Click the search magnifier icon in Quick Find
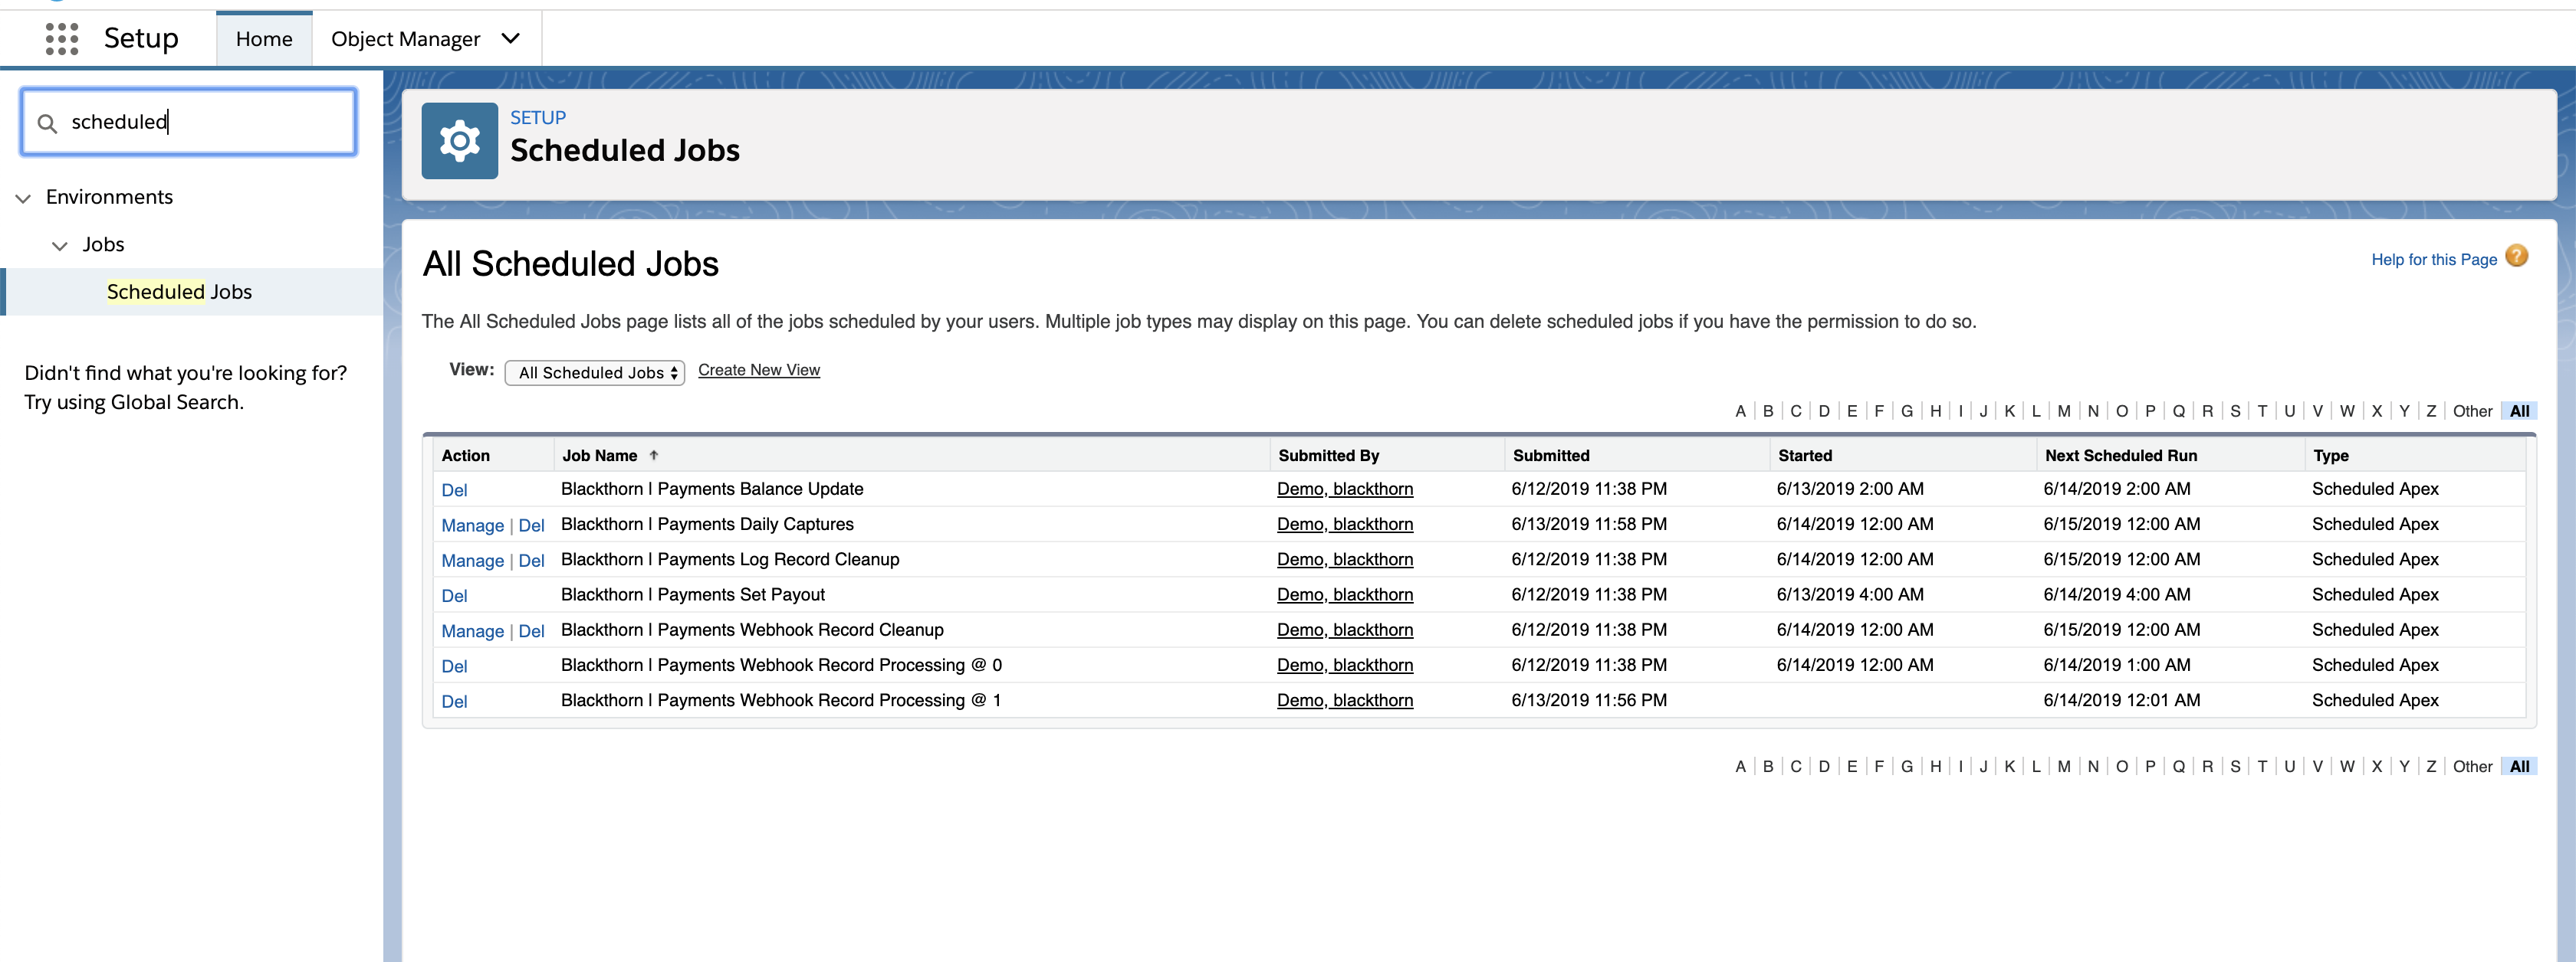The image size is (2576, 962). click(x=46, y=123)
